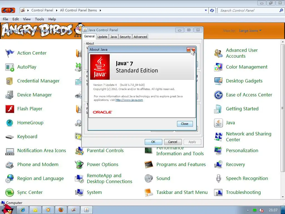Launch Internet Explorer from taskbar

pos(23,210)
